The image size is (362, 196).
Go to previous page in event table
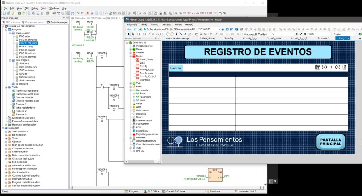pyautogui.click(x=324, y=67)
